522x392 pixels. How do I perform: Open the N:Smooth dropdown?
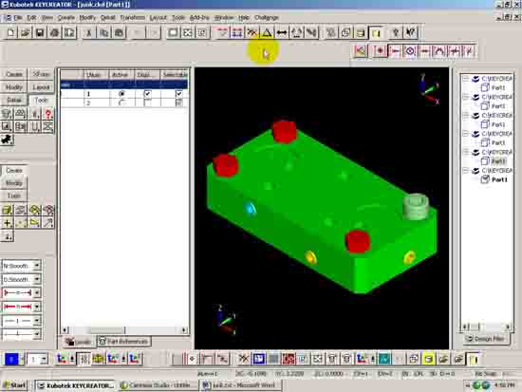(37, 266)
